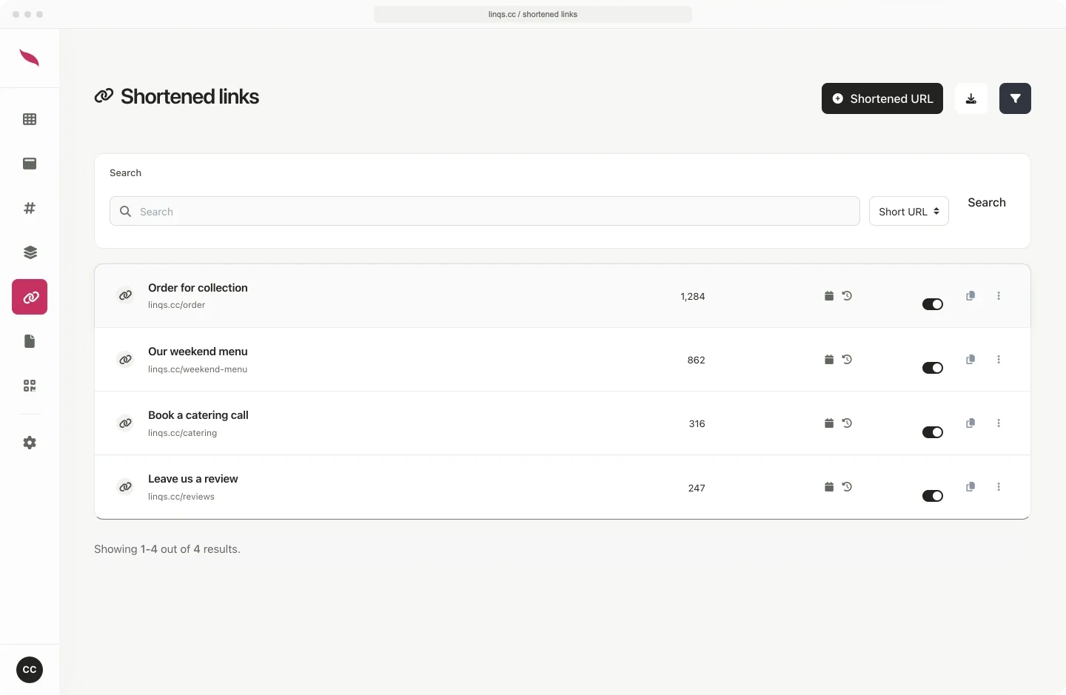Viewport: 1066px width, 695px height.
Task: Click history clock icon for Book a catering call
Action: coord(847,423)
